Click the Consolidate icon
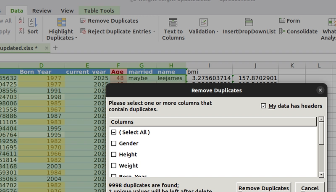This screenshot has height=192, width=336. coord(282,31)
